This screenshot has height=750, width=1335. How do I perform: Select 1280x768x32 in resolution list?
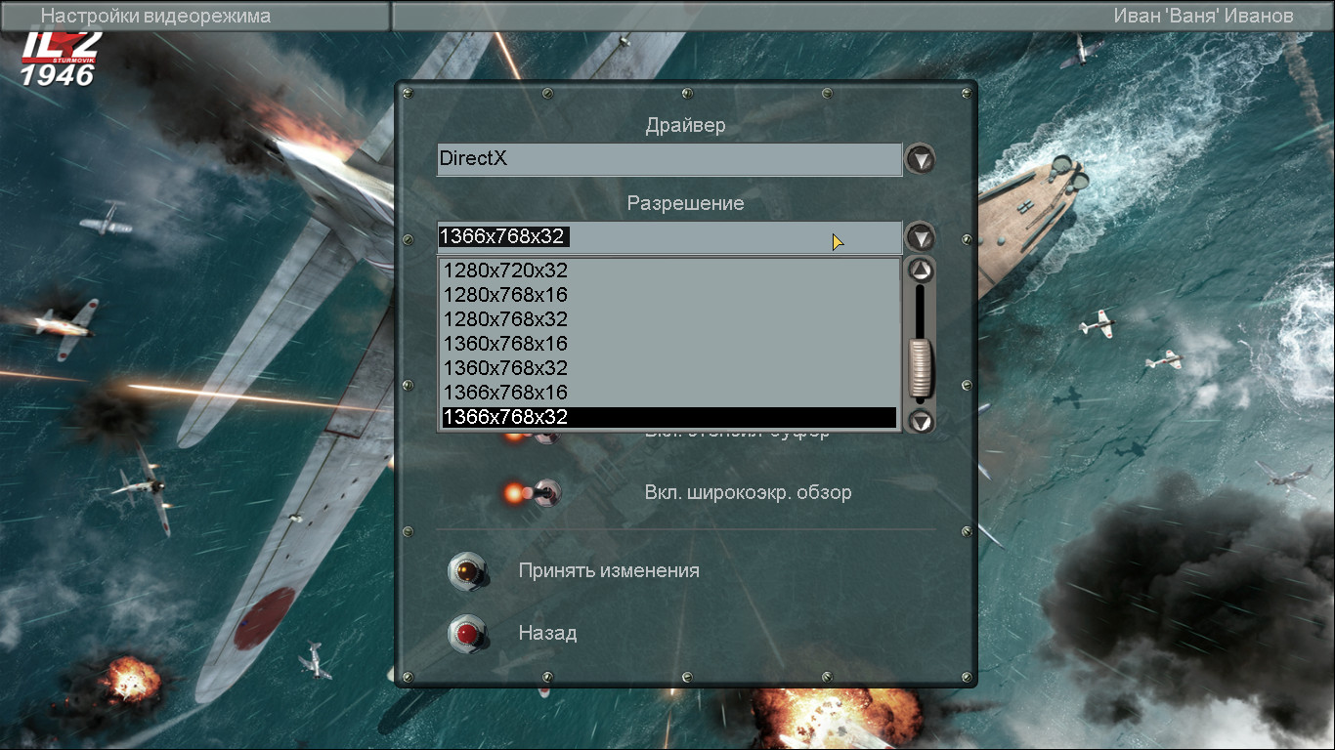click(669, 319)
